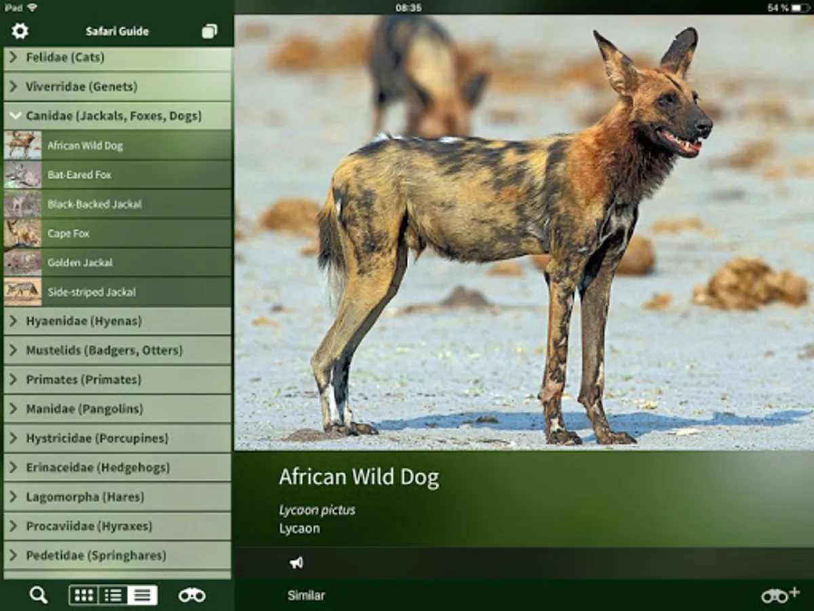Switch to compact text list view
This screenshot has width=814, height=611.
point(142,595)
